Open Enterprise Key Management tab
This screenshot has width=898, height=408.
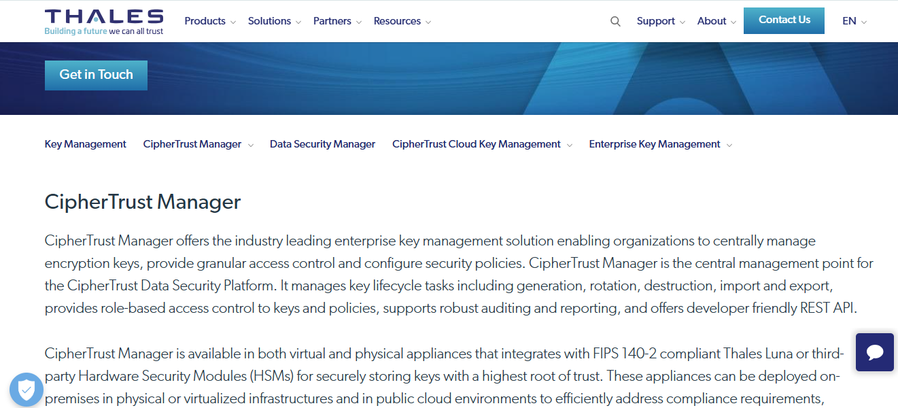coord(661,144)
